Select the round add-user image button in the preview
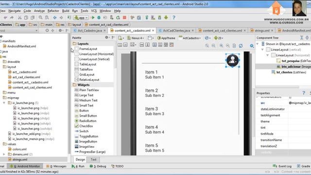This screenshot has width=311, height=175. [x=232, y=60]
